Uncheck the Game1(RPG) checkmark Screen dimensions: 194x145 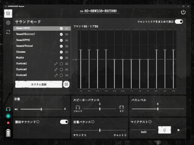pos(61,28)
